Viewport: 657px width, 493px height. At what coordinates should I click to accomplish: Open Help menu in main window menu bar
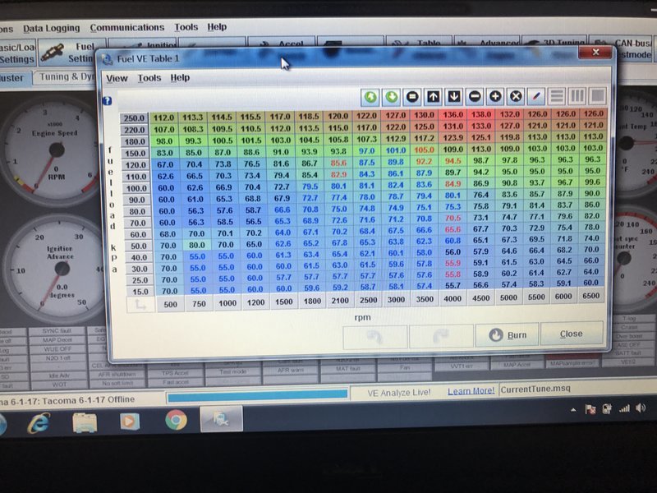click(x=217, y=27)
